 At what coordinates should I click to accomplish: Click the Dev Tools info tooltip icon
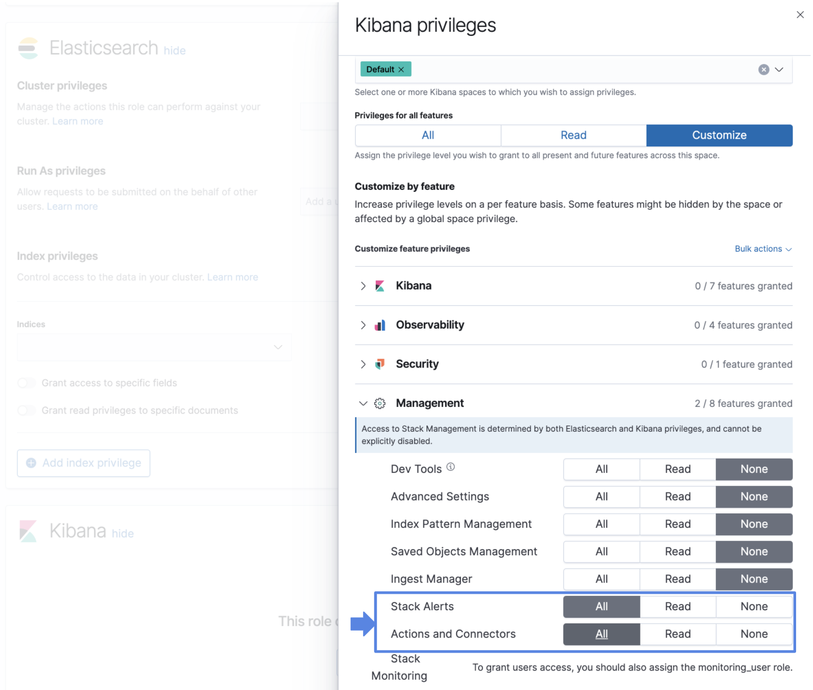tap(451, 467)
